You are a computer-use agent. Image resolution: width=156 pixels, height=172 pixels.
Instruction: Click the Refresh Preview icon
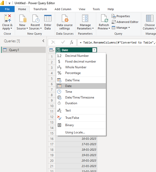click(x=105, y=18)
